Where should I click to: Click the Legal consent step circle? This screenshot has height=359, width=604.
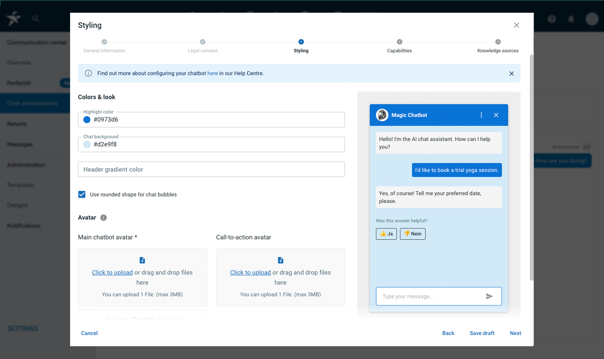[x=203, y=42]
